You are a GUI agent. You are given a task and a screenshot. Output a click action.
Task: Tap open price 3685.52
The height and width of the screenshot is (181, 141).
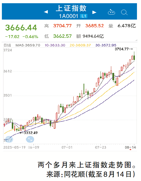[95, 26]
